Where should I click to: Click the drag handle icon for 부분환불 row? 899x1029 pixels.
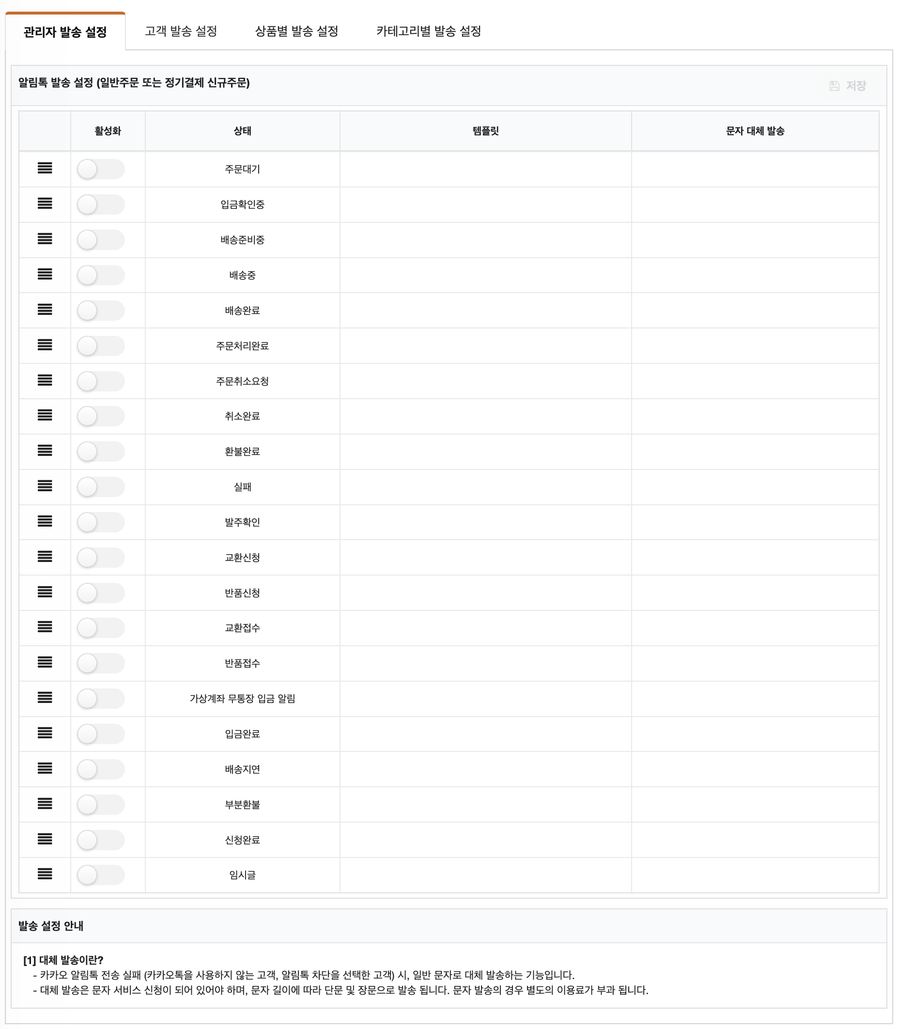click(x=45, y=803)
